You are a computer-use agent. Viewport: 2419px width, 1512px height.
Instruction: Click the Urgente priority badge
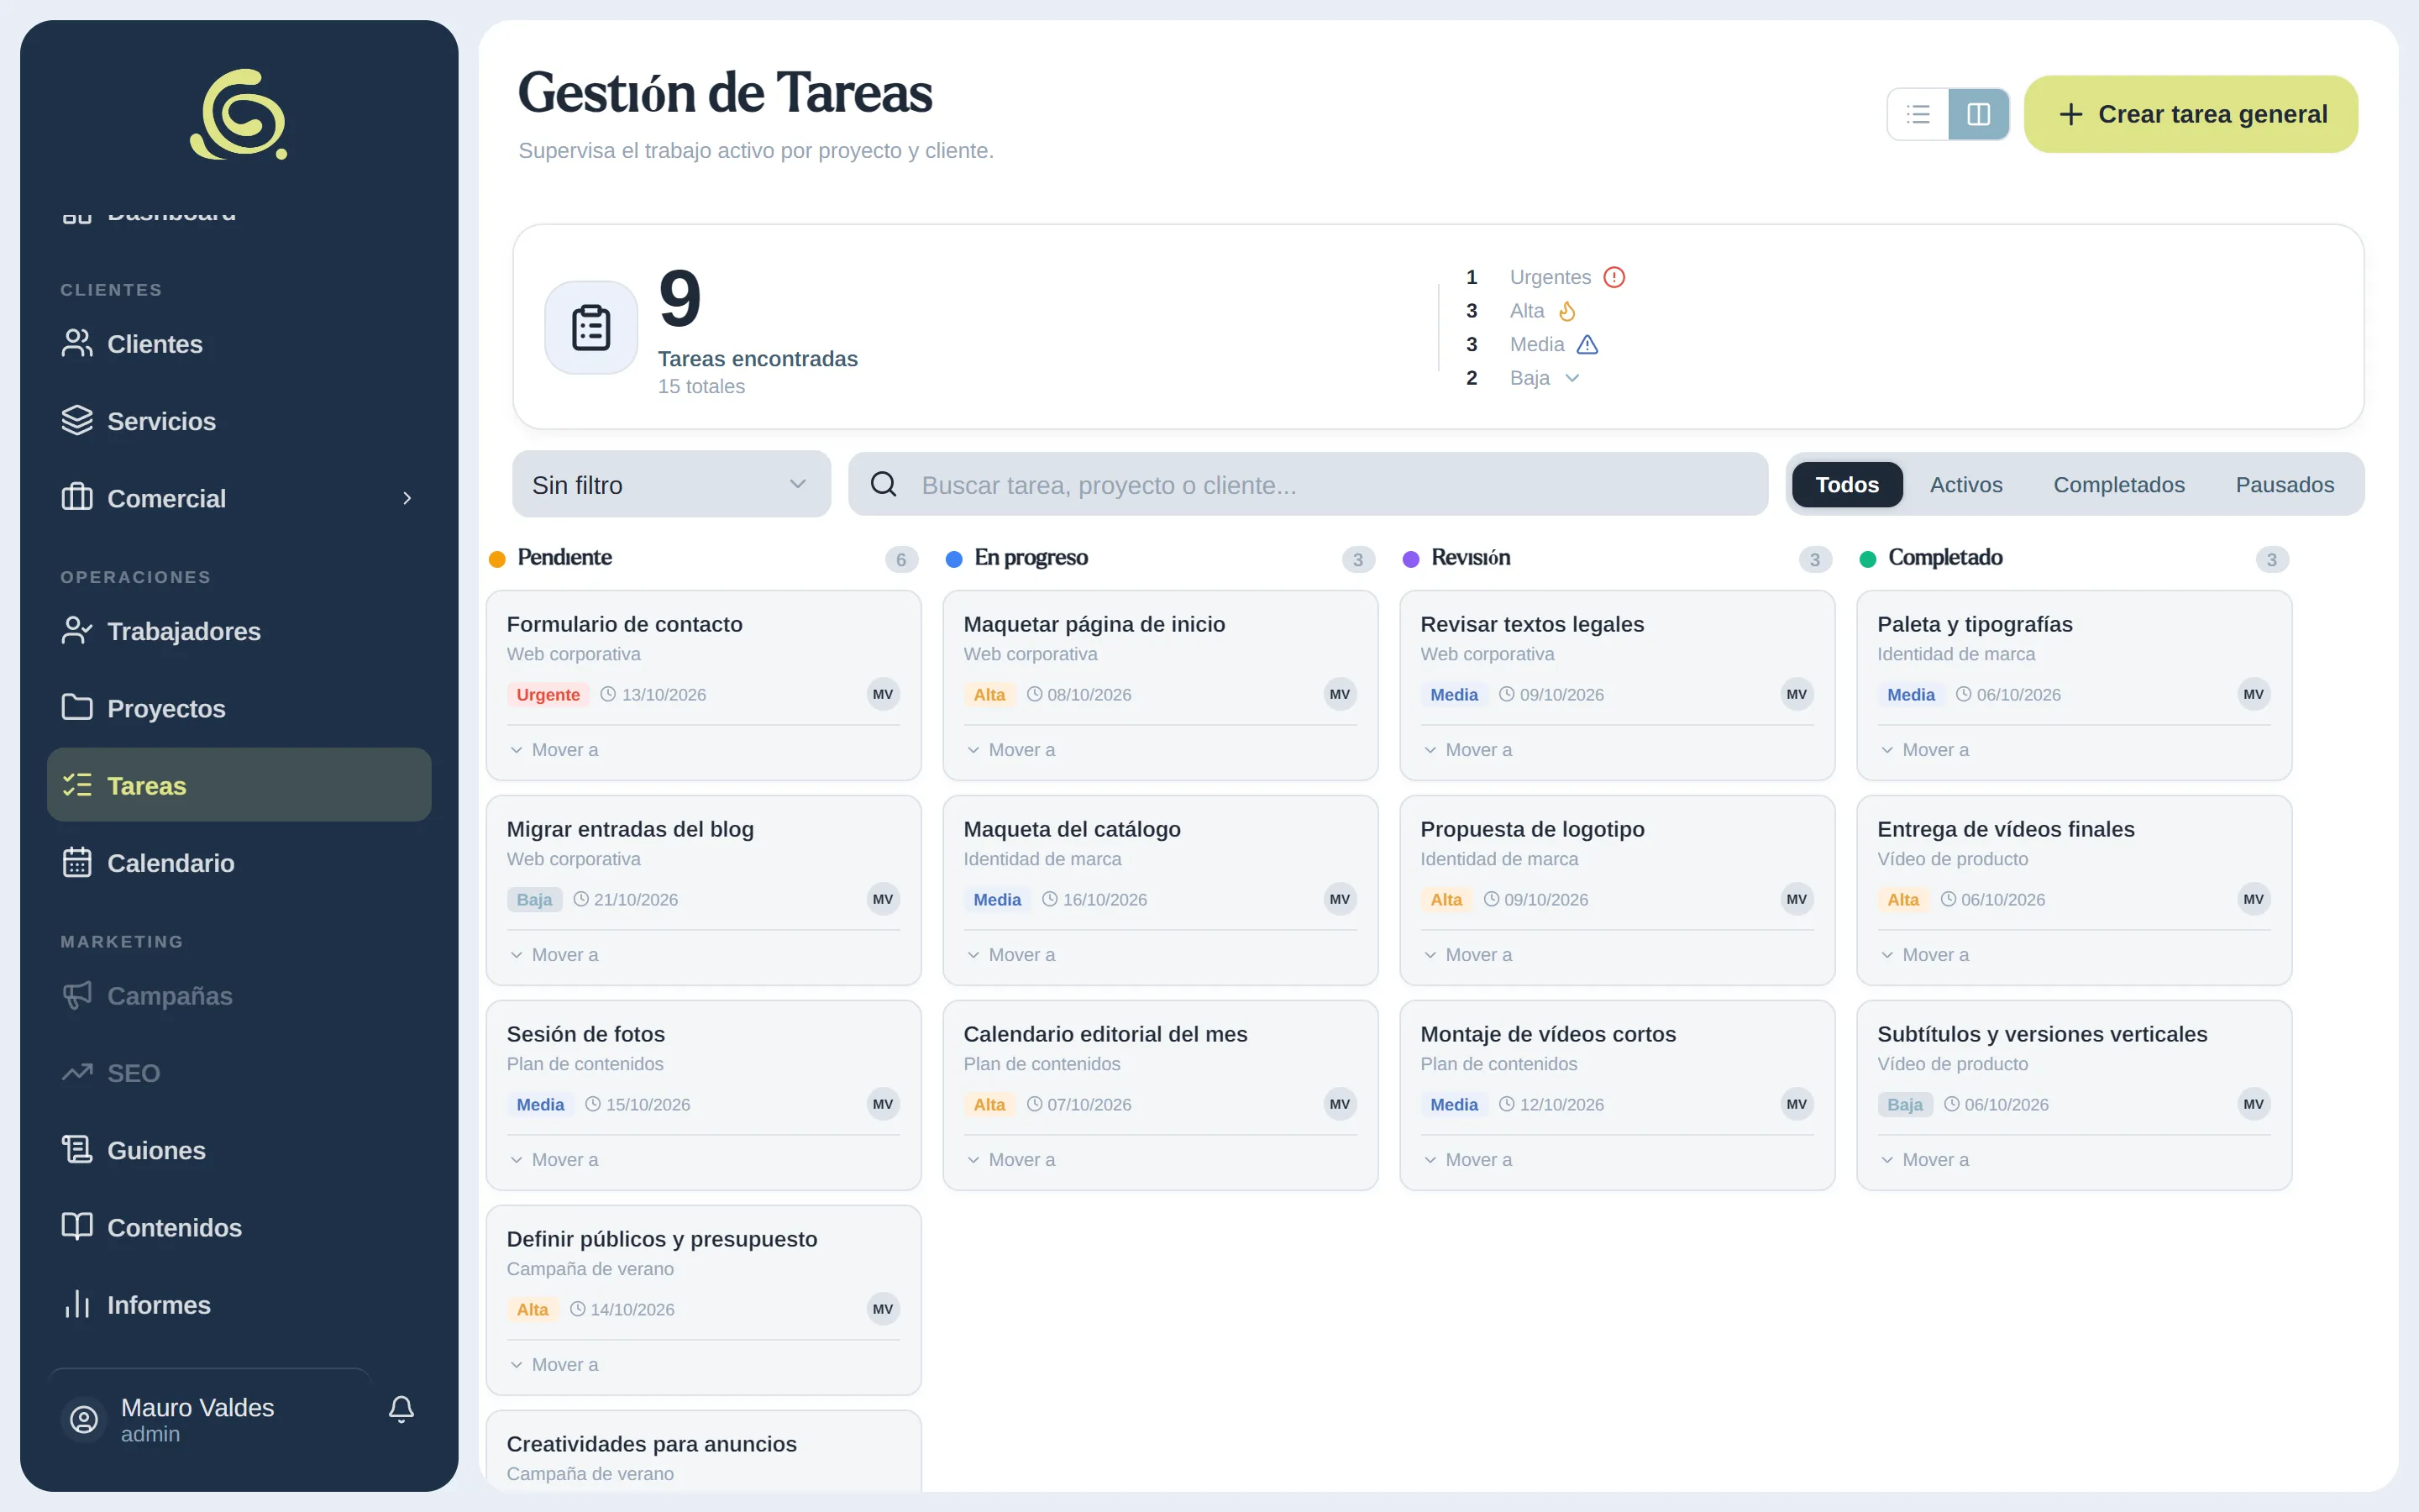coord(548,694)
